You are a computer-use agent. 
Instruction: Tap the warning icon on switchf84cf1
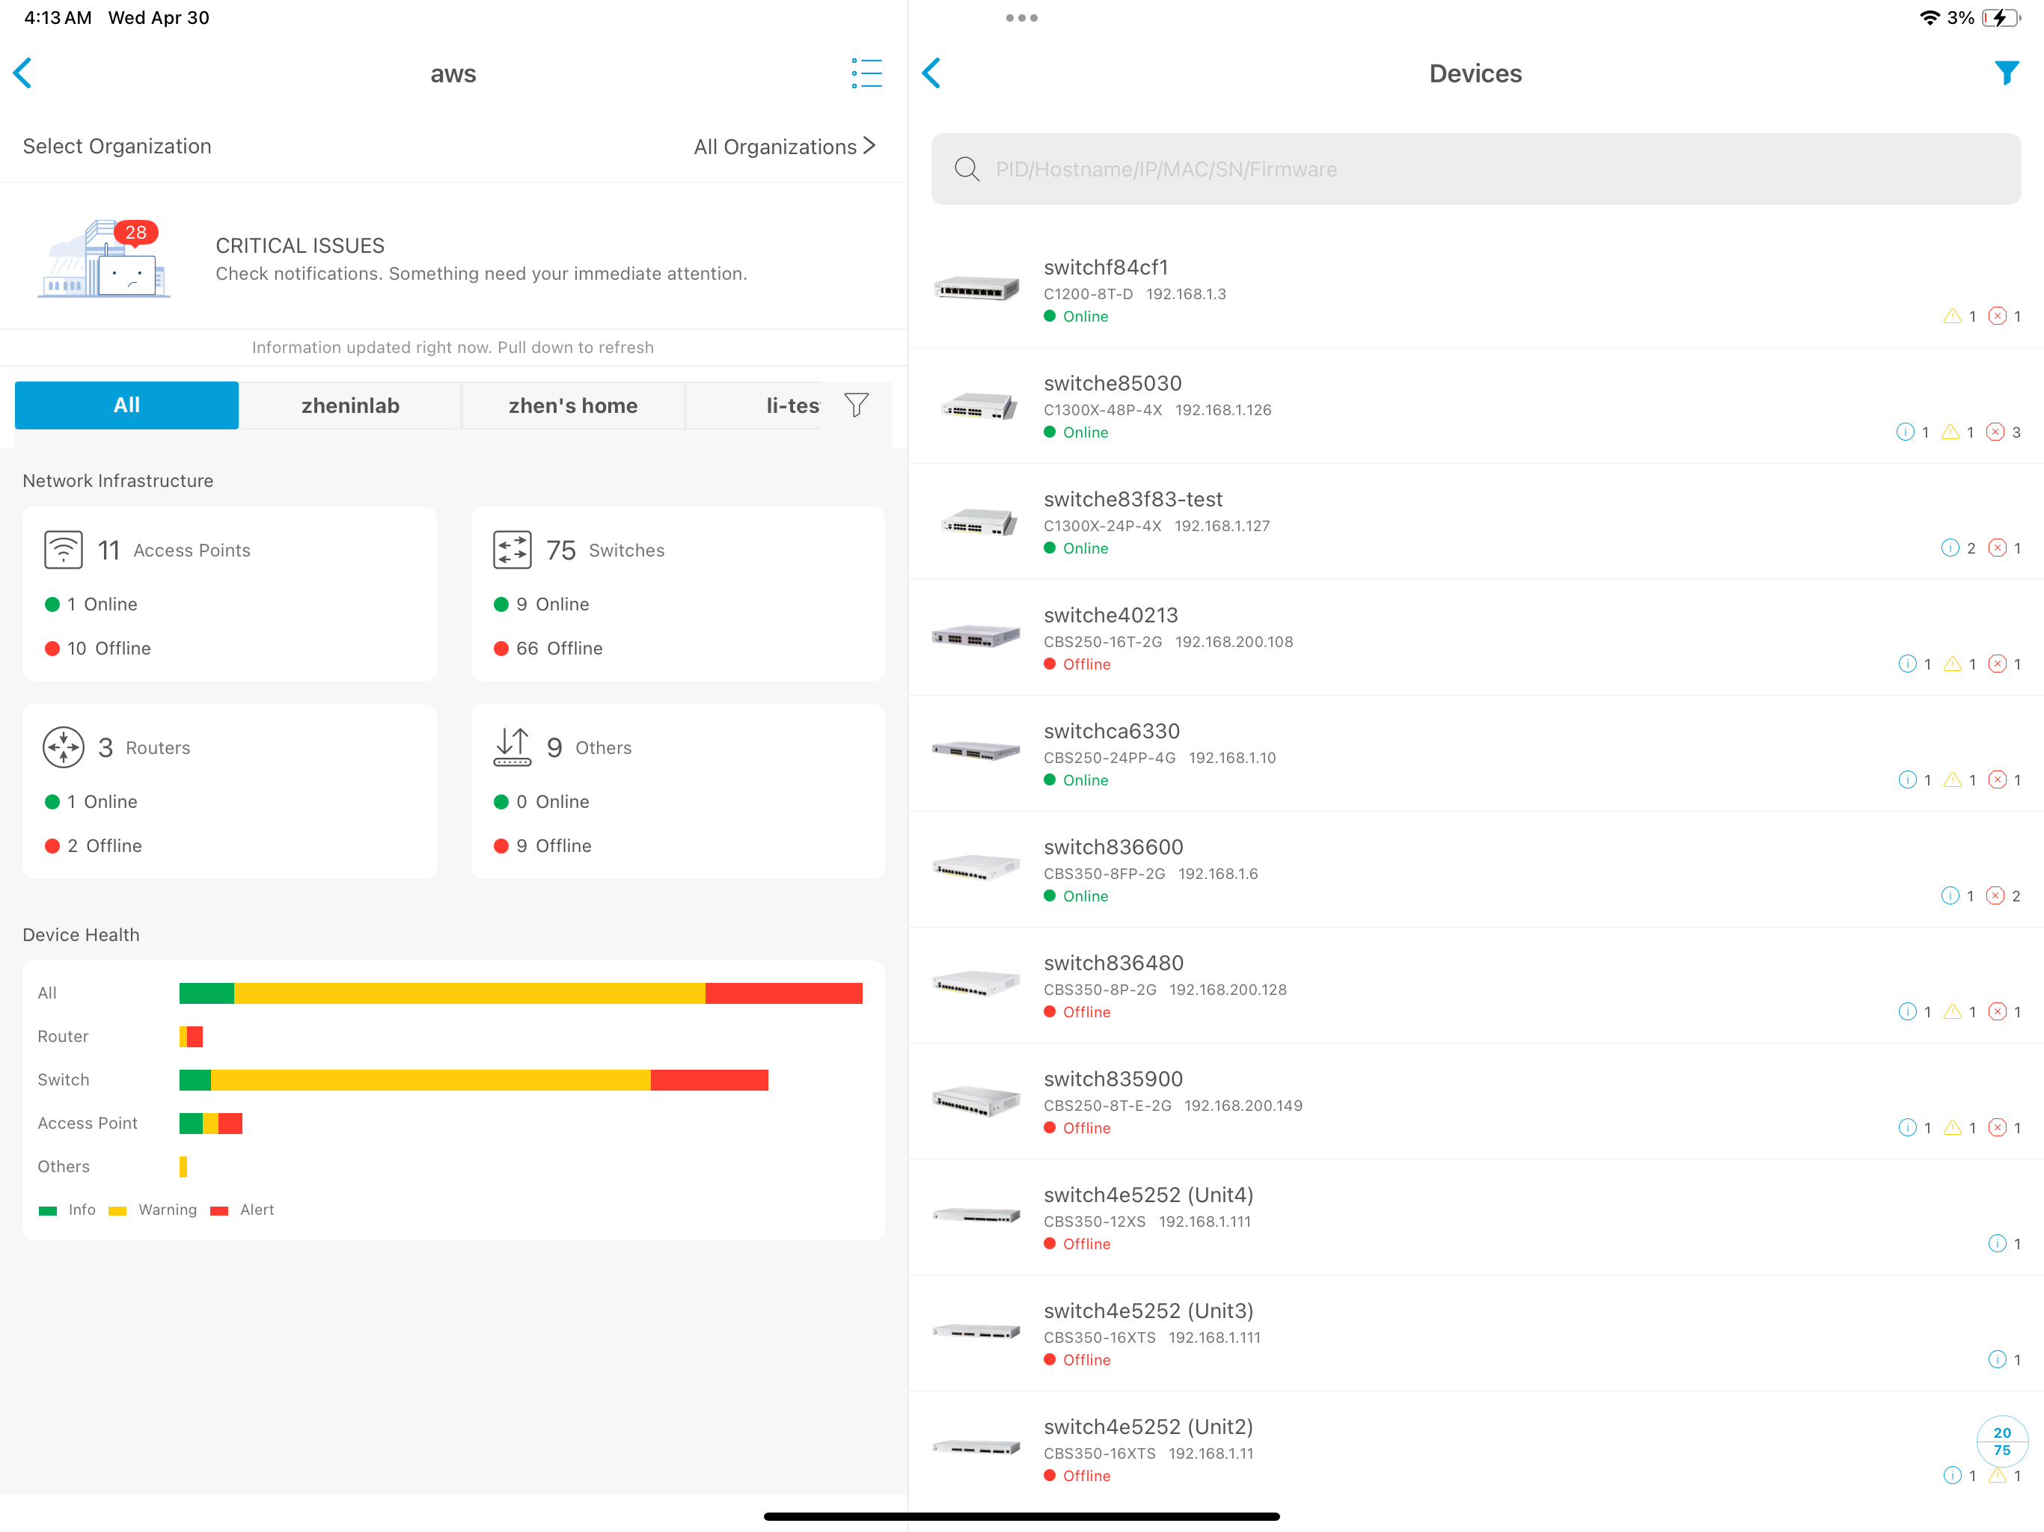point(1951,316)
